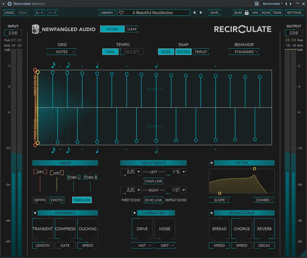Click yellow first echo handle at top
The width and height of the screenshot is (307, 258).
pyautogui.click(x=38, y=72)
